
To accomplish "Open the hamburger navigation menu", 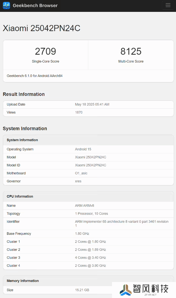I will click(168, 5).
